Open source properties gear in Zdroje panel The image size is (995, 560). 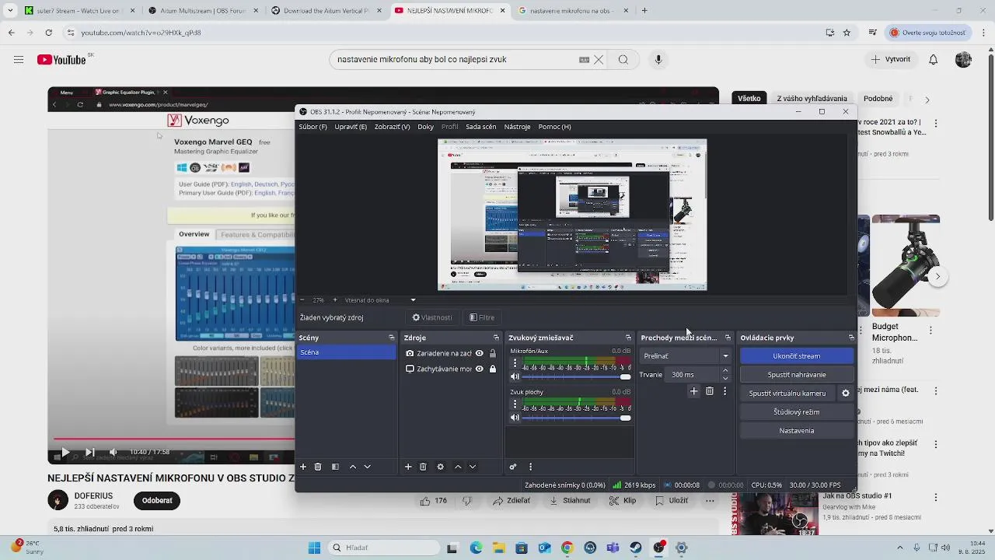click(x=440, y=467)
